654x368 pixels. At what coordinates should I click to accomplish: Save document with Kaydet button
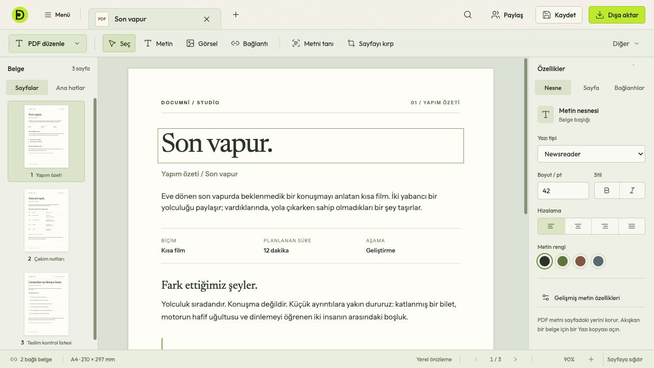[559, 15]
